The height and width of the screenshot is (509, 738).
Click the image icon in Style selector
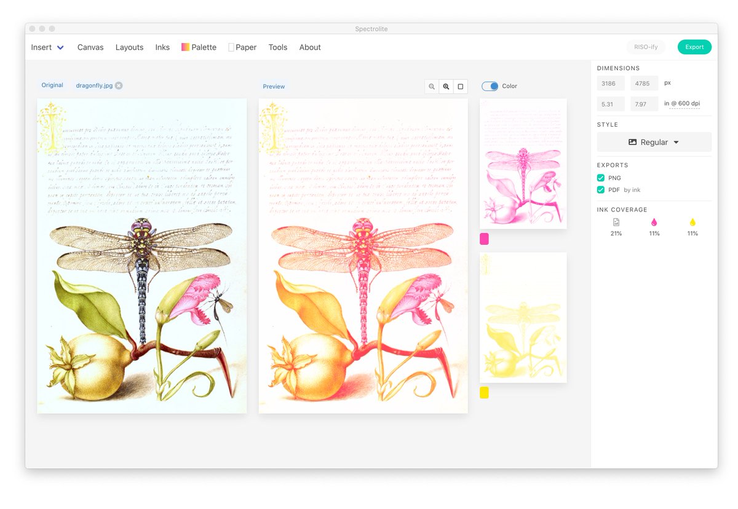pyautogui.click(x=632, y=142)
